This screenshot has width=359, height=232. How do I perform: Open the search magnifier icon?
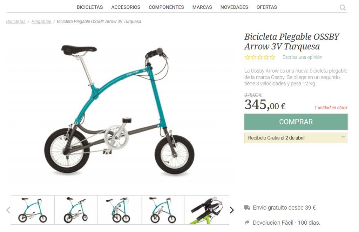pyautogui.click(x=342, y=8)
